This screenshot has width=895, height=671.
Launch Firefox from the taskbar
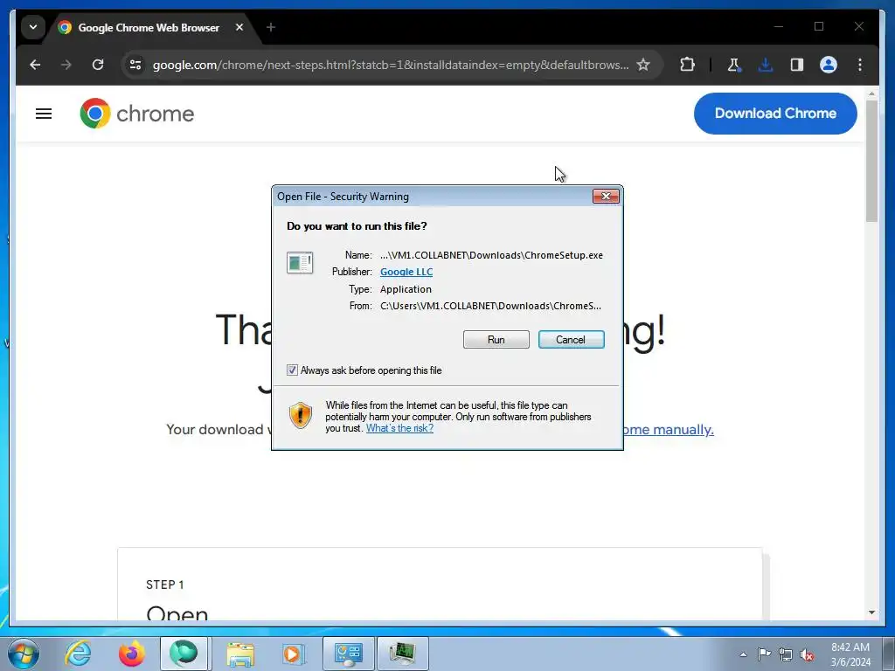131,654
